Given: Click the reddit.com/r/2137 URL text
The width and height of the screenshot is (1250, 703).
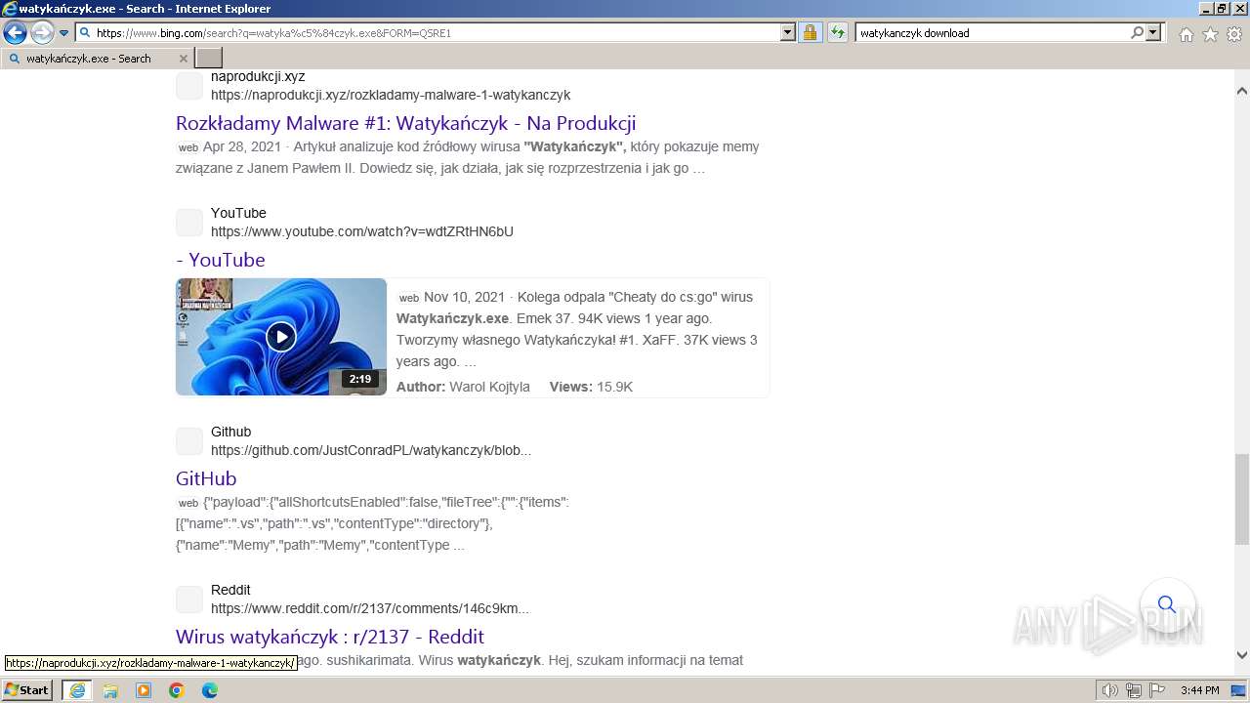Looking at the screenshot, I should (370, 608).
